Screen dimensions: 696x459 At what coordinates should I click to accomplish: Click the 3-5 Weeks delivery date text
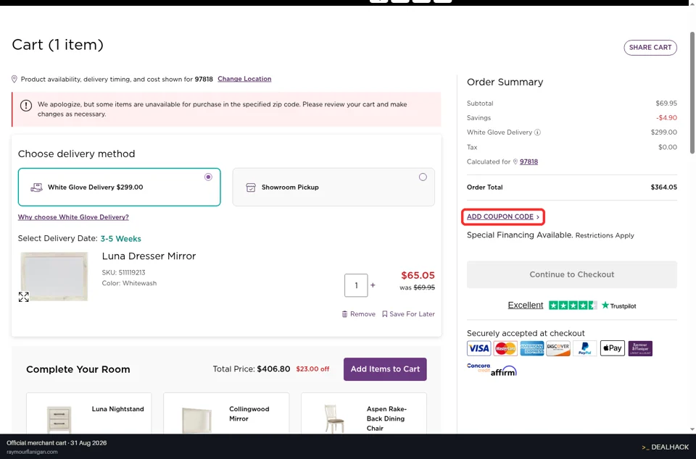tap(121, 239)
